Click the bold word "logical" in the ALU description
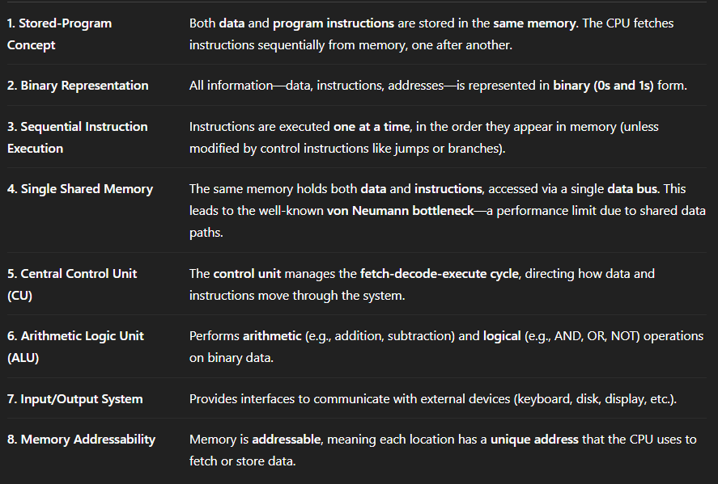The width and height of the screenshot is (718, 484). (x=500, y=336)
